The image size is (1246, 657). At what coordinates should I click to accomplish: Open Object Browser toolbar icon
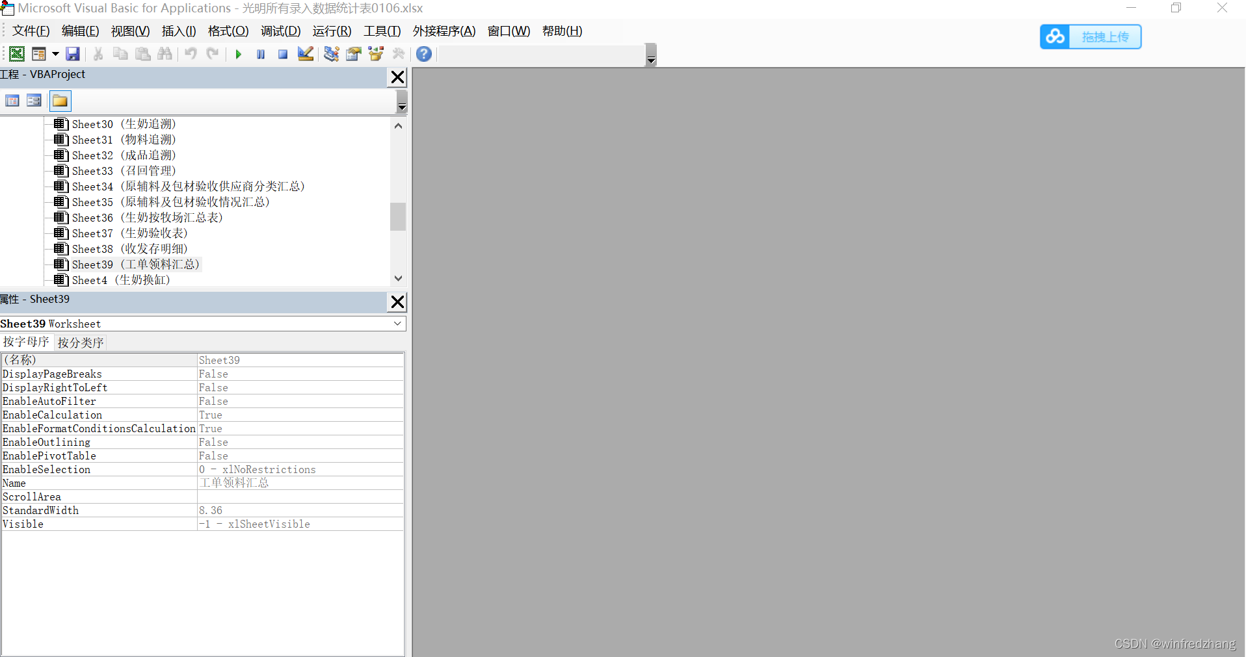coord(376,54)
